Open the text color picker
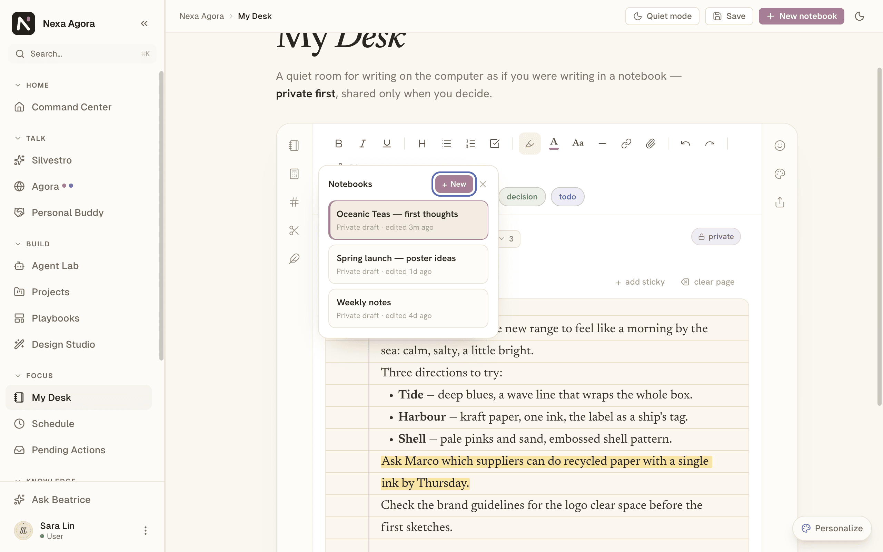 pyautogui.click(x=554, y=144)
